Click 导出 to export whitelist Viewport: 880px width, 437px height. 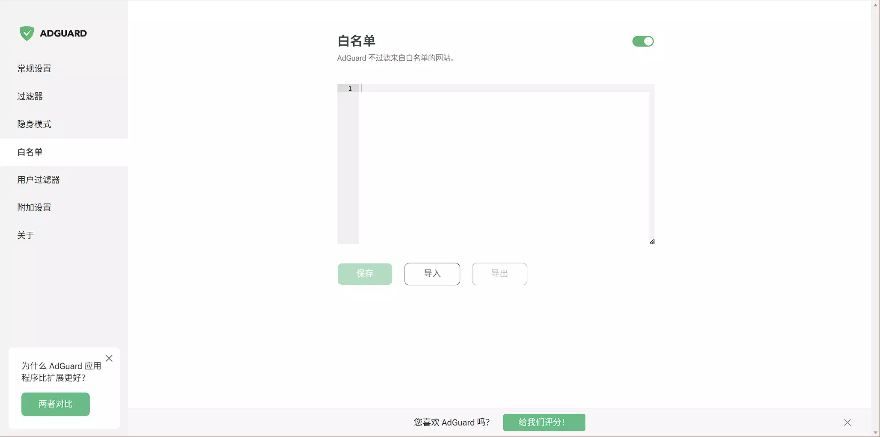pyautogui.click(x=499, y=274)
